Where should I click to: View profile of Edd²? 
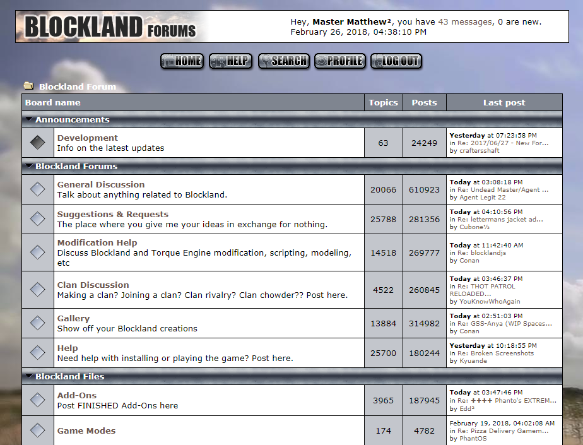(467, 409)
